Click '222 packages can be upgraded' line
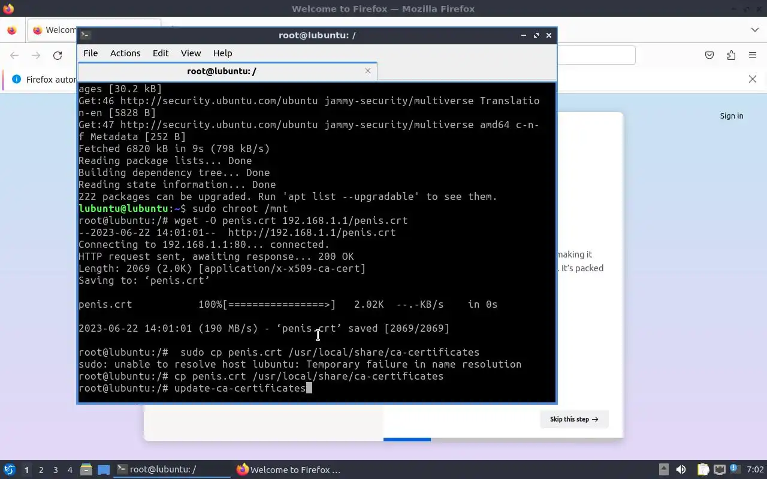The width and height of the screenshot is (767, 479). pos(288,196)
